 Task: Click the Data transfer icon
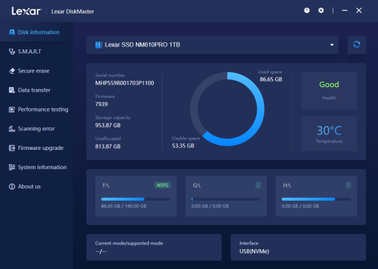coord(12,90)
